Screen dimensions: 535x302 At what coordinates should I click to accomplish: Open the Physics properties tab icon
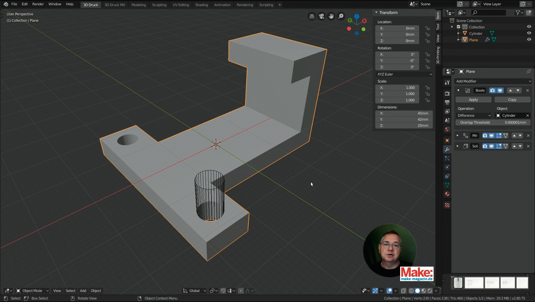[447, 167]
